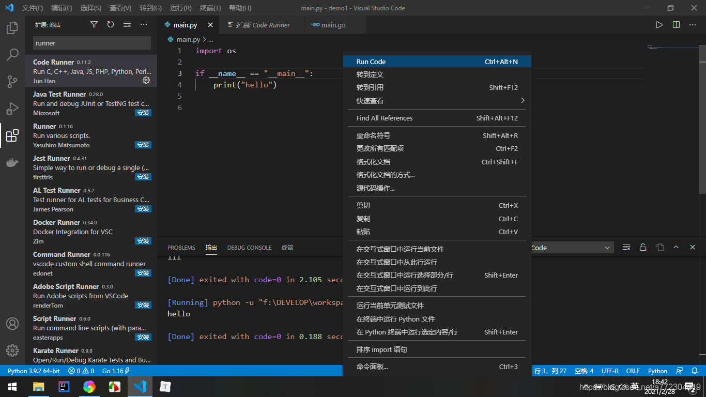Run code with the play button

659,24
